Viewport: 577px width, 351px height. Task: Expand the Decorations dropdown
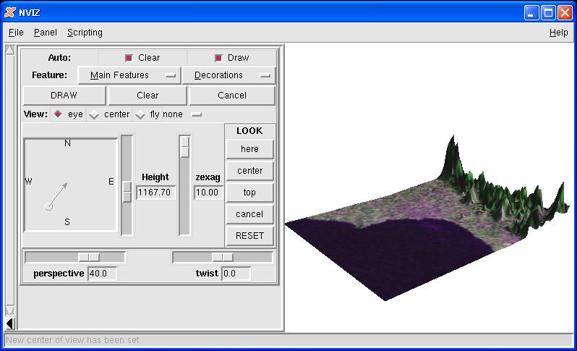tap(229, 75)
